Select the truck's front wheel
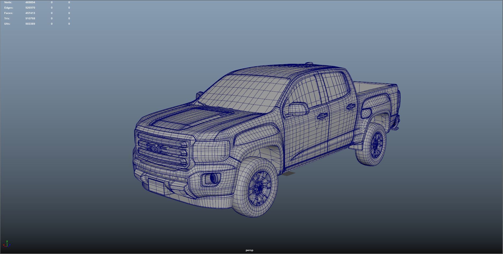 [255, 187]
